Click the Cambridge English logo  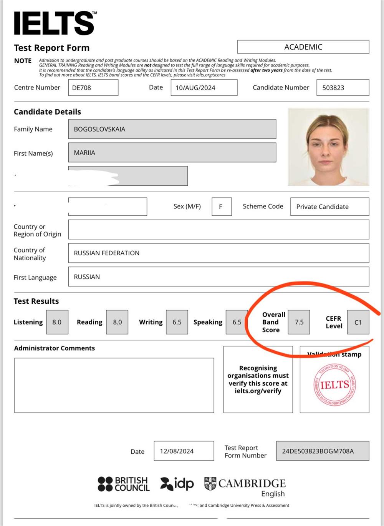point(245,487)
